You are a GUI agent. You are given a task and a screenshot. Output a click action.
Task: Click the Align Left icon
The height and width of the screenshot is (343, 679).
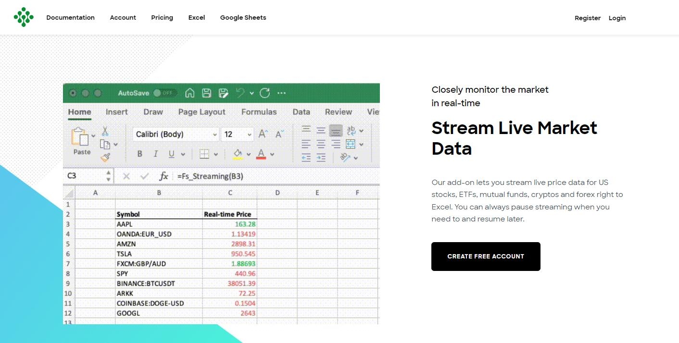[x=306, y=144]
